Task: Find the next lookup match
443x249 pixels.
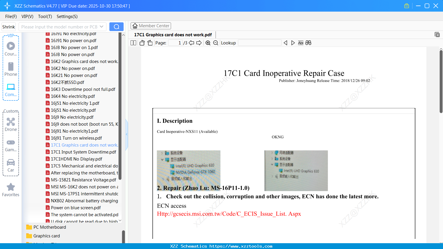Action: point(293,43)
